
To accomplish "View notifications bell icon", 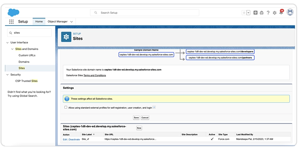I will coord(281,13).
